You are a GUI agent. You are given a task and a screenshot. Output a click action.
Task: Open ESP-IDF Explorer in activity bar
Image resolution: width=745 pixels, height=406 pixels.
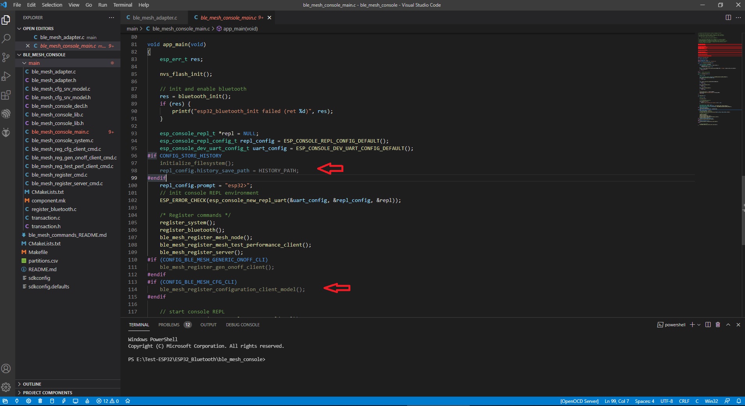pyautogui.click(x=6, y=114)
